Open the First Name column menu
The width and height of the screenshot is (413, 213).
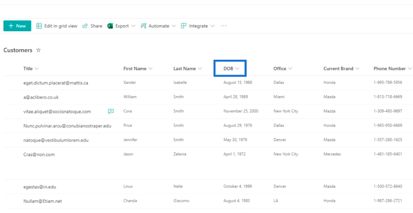(x=138, y=68)
